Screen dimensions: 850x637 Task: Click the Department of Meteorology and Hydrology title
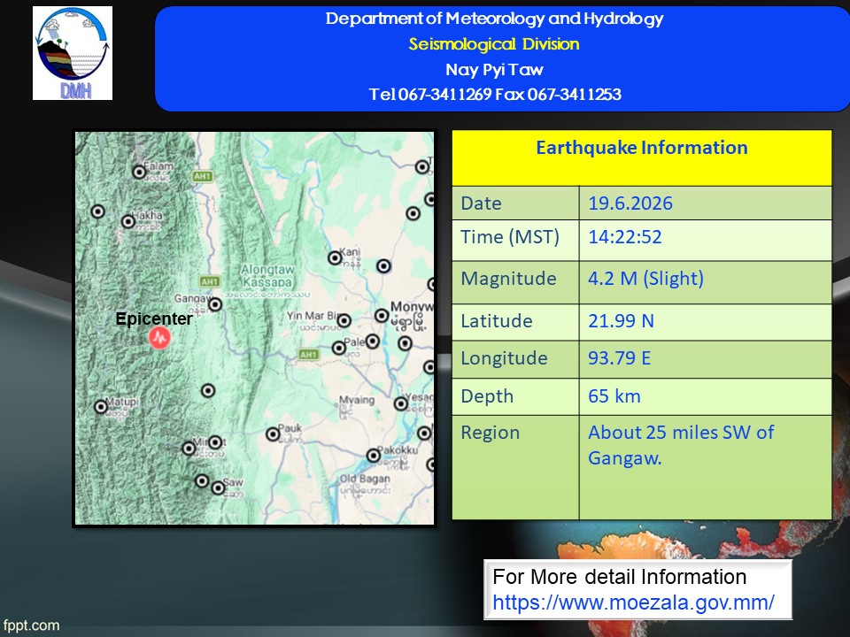pyautogui.click(x=494, y=19)
